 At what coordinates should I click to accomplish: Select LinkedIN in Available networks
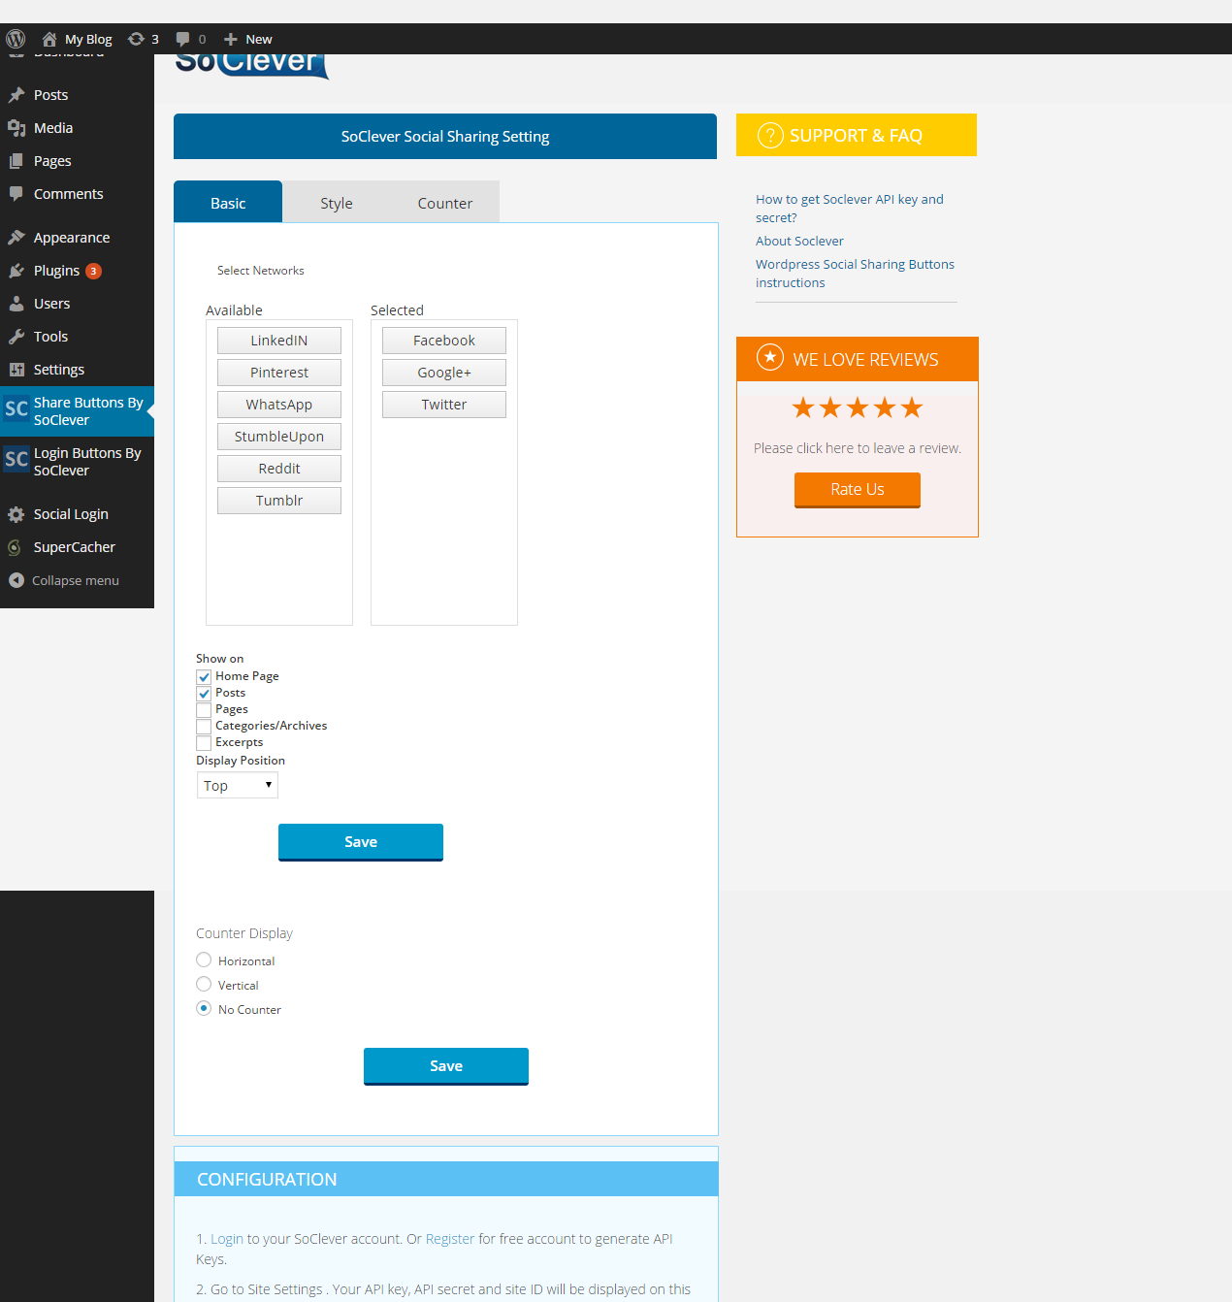pos(279,341)
